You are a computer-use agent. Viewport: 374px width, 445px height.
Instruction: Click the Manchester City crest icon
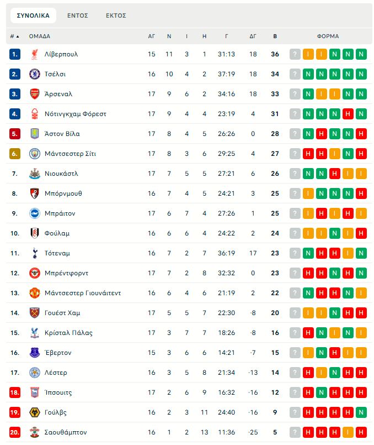point(35,154)
